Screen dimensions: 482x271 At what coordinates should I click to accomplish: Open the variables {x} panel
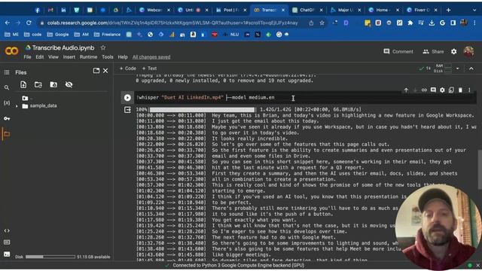click(7, 103)
